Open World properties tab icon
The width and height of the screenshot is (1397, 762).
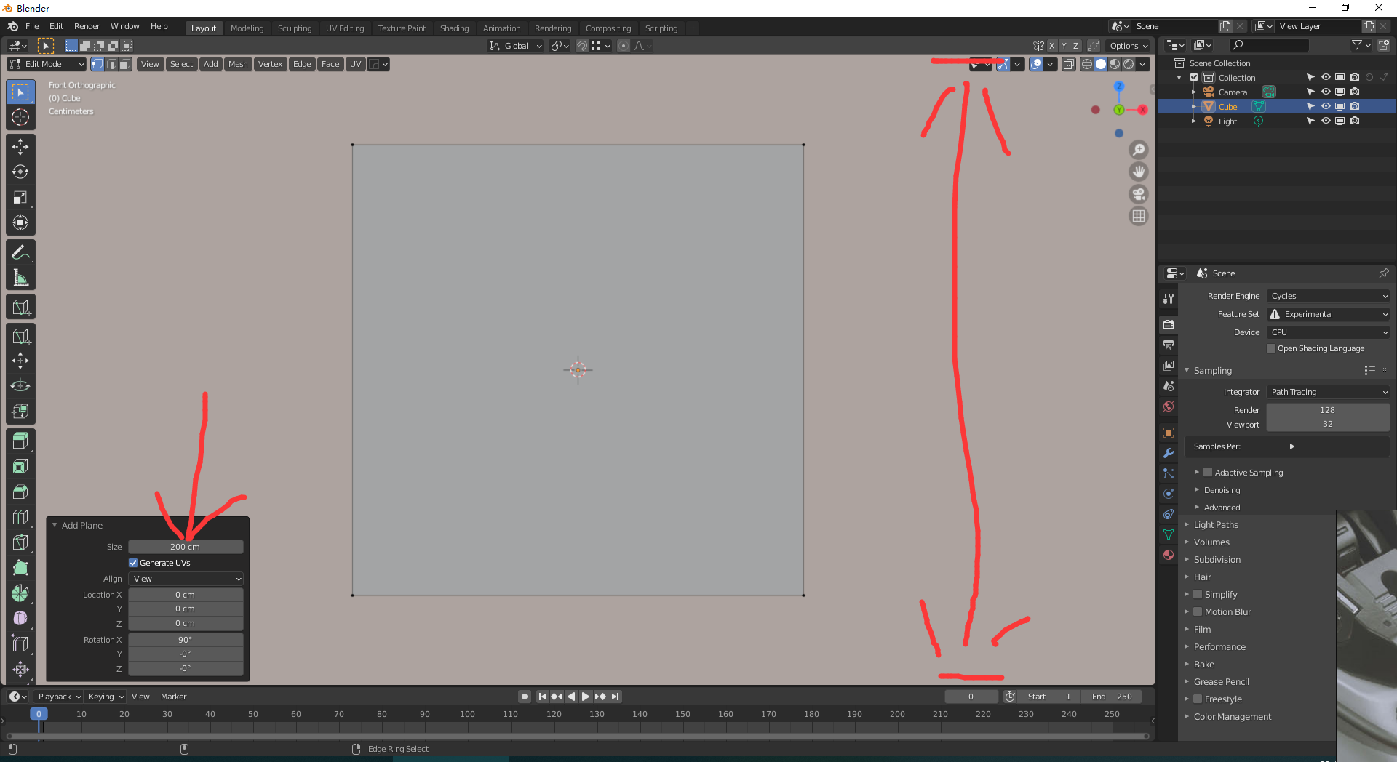1169,406
